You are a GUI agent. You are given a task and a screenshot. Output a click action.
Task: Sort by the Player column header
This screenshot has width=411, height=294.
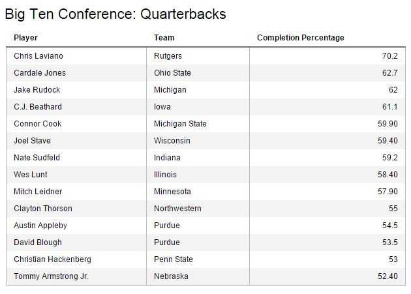pos(25,38)
